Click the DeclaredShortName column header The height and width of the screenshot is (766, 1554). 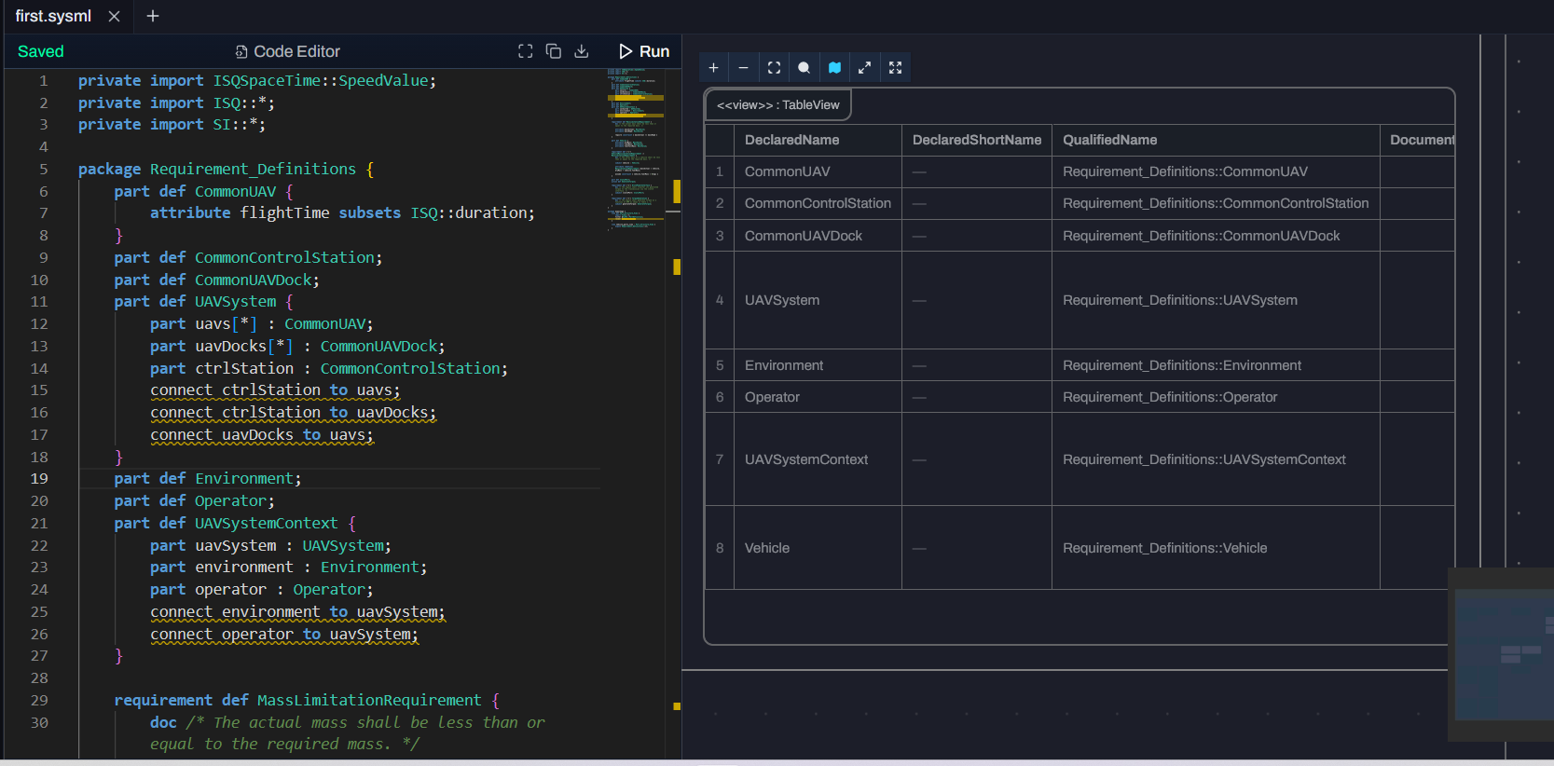[977, 140]
